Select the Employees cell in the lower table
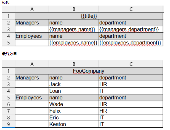Viewport: 170px width, 130px height. pyautogui.click(x=32, y=97)
